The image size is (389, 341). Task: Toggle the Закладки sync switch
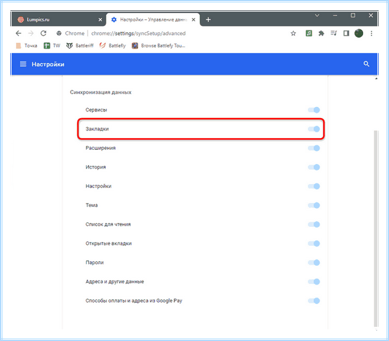coord(314,129)
